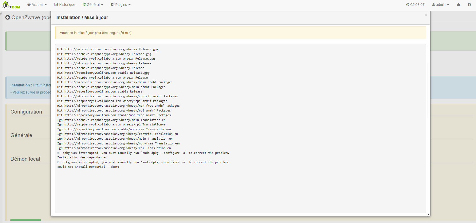Click log line 'wheezy/non-free Translation-en'

click(x=118, y=143)
